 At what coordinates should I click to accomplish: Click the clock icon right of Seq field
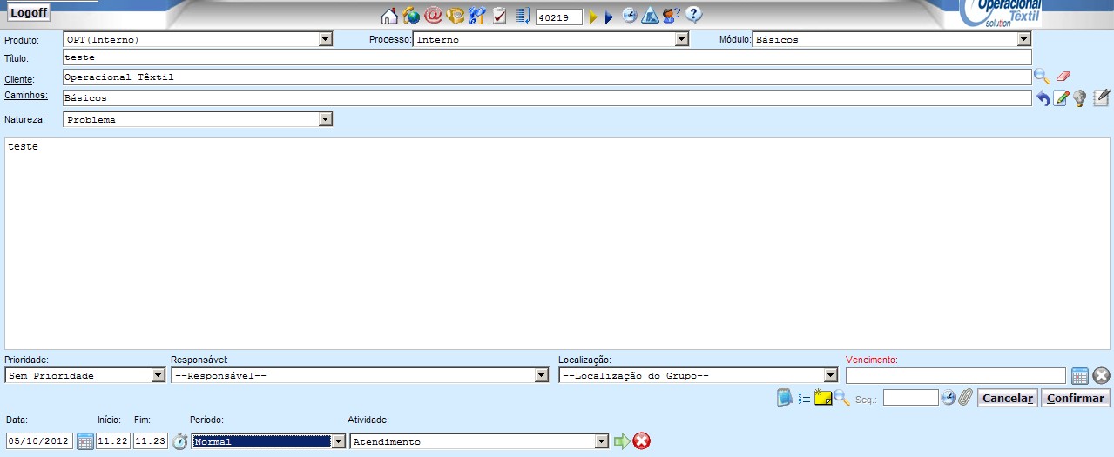pos(949,398)
